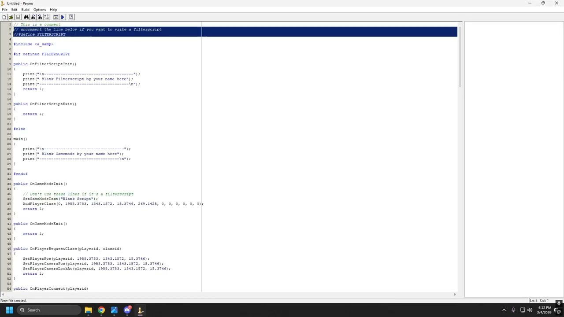Click the 'New file created.' status message
Screen dimensions: 564x317
click(14, 301)
